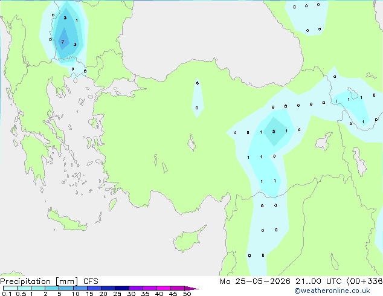Click the legend label '50'
The image size is (383, 296).
coord(187,294)
